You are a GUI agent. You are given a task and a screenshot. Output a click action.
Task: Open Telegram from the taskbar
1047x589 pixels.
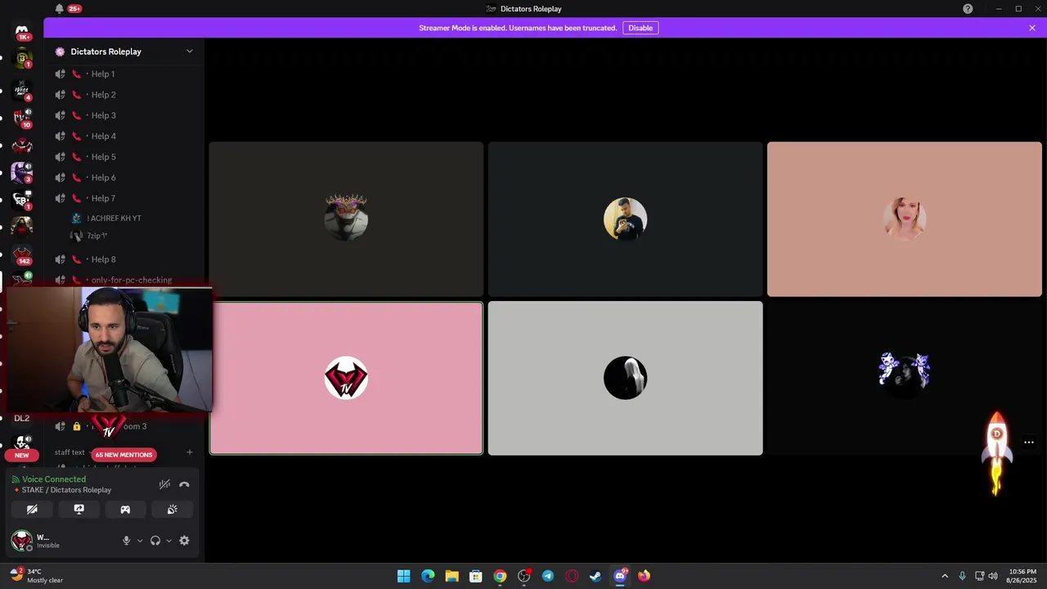(548, 576)
